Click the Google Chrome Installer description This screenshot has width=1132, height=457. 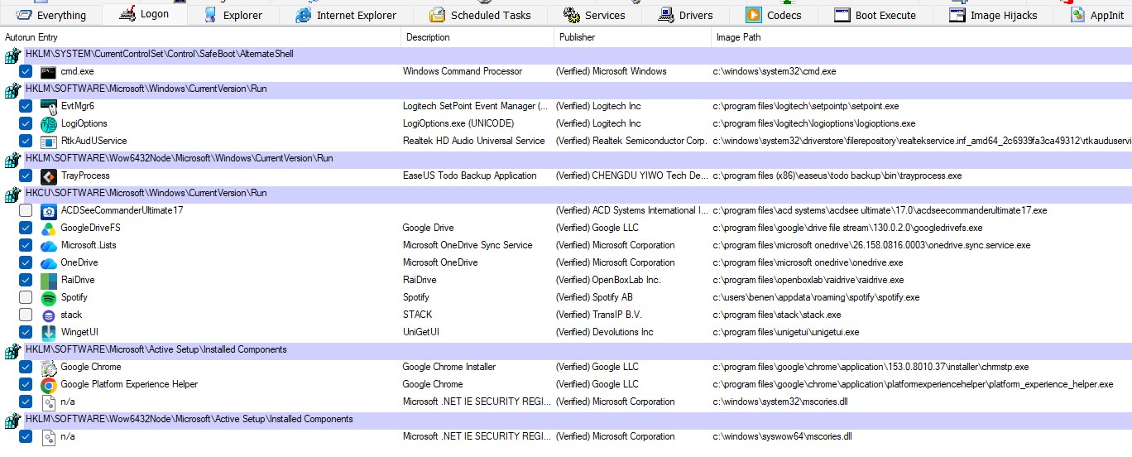[x=449, y=367]
